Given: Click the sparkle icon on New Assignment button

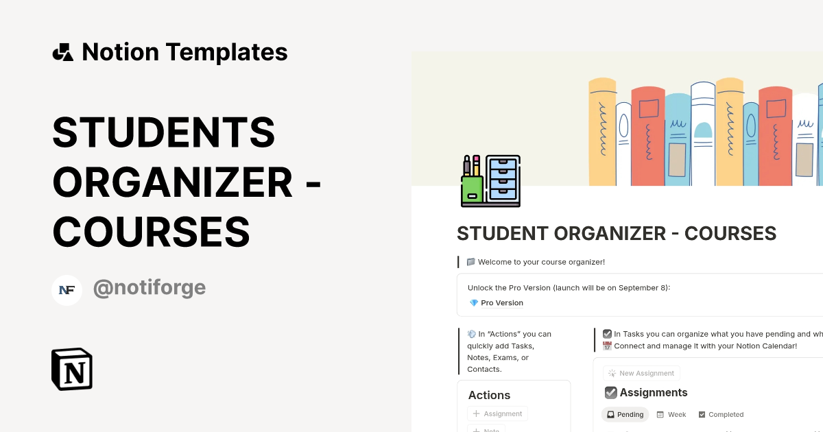Looking at the screenshot, I should coord(610,372).
